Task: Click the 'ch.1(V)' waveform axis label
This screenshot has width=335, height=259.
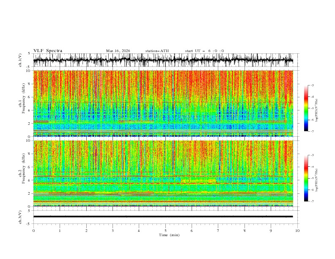Action: pyautogui.click(x=20, y=60)
